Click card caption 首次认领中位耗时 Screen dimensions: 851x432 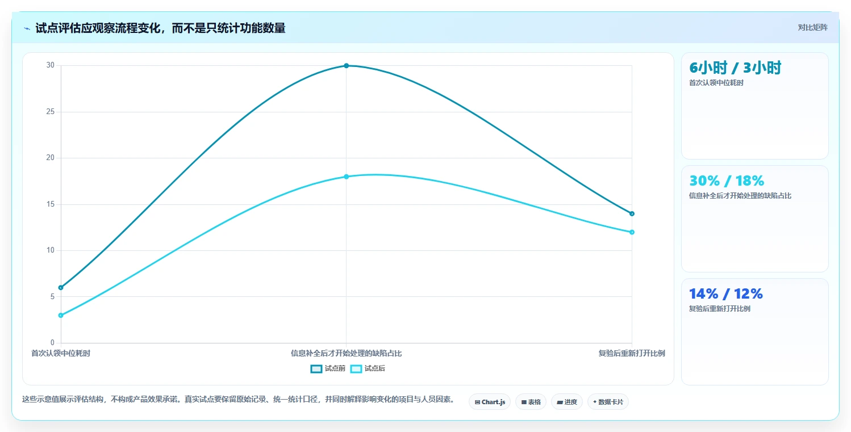point(716,83)
